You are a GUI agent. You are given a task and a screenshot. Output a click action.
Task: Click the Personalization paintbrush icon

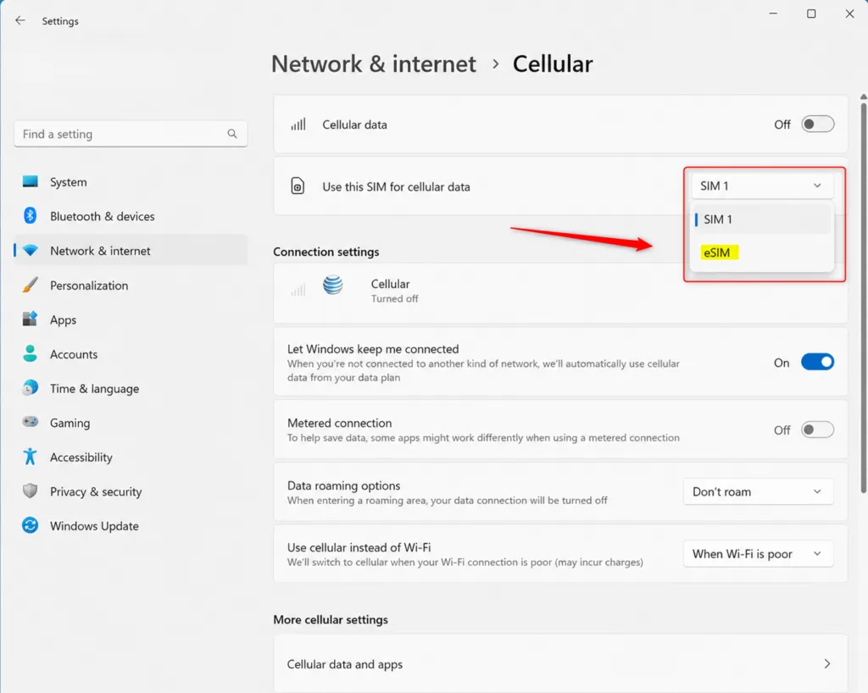pos(30,285)
